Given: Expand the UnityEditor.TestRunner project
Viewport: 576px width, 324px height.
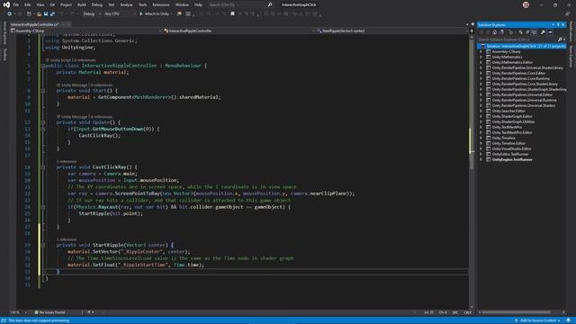Looking at the screenshot, I should (481, 154).
